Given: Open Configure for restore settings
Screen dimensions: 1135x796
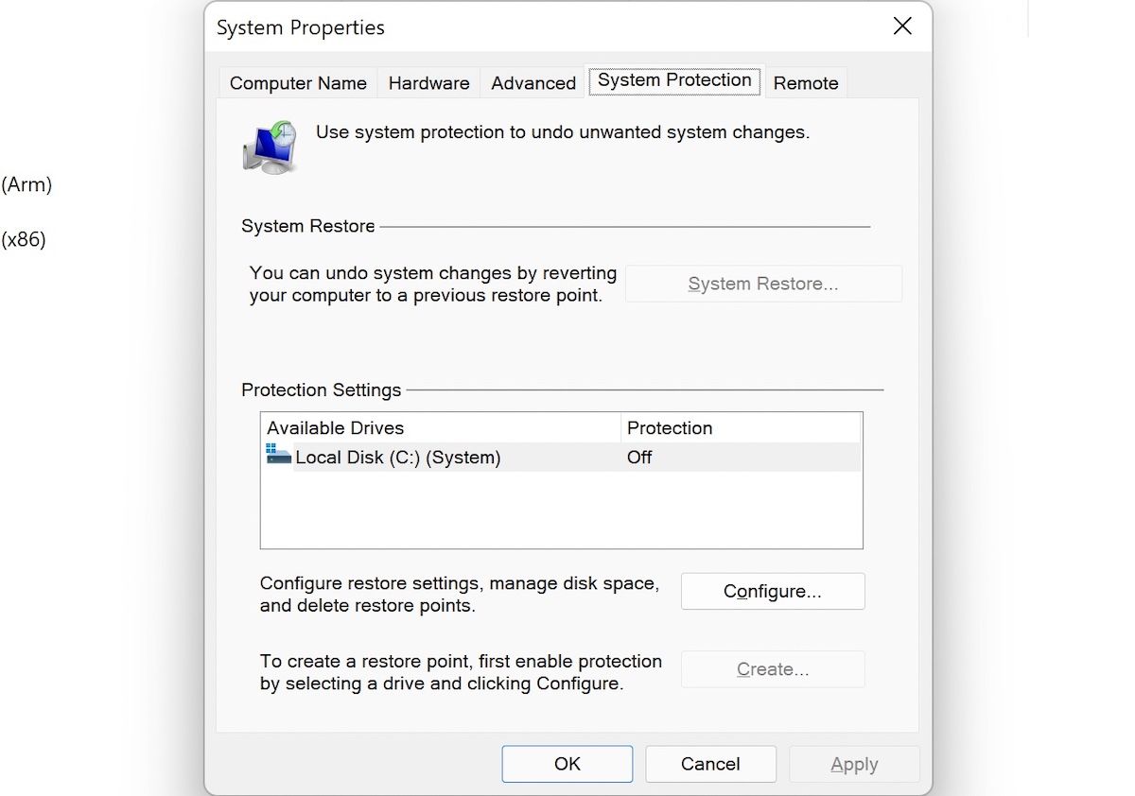Looking at the screenshot, I should (x=772, y=591).
